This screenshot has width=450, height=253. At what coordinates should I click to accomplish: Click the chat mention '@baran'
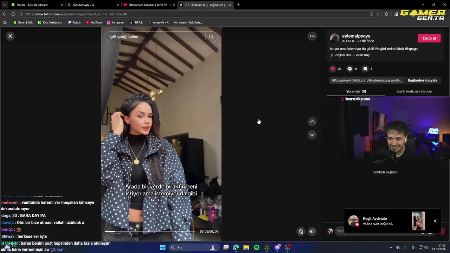point(57,249)
